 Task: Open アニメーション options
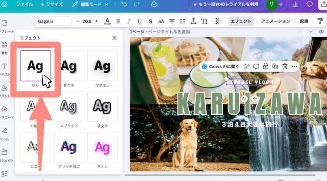click(x=276, y=21)
